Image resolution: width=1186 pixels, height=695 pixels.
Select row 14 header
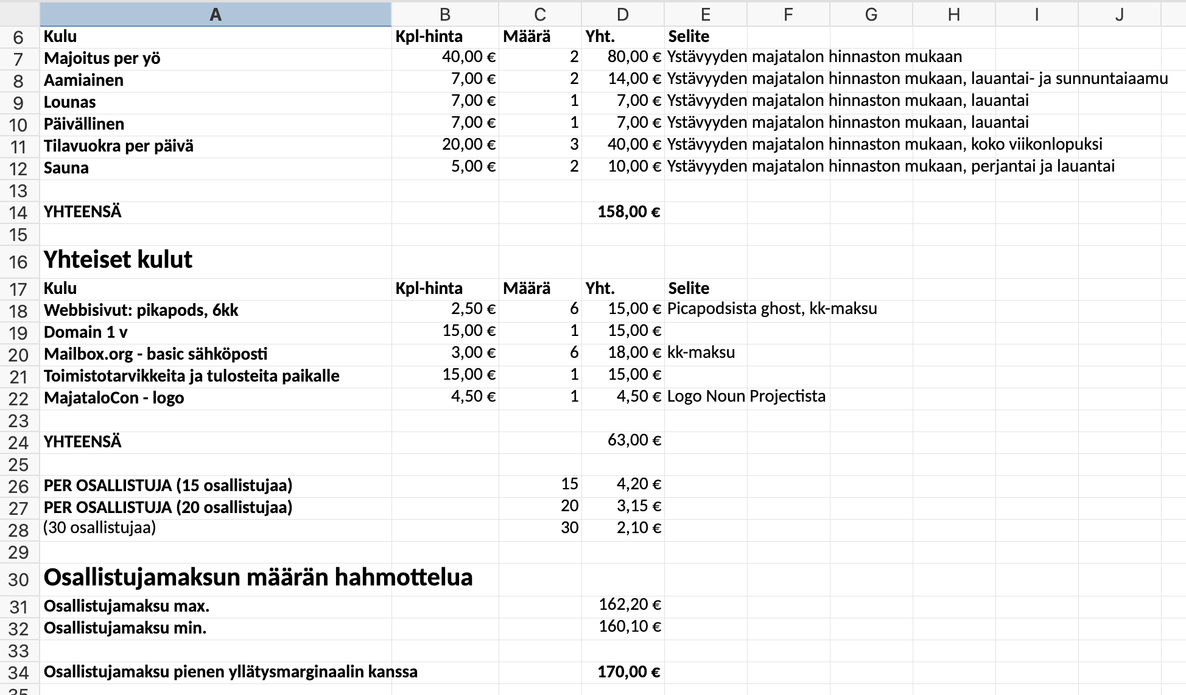(x=18, y=213)
